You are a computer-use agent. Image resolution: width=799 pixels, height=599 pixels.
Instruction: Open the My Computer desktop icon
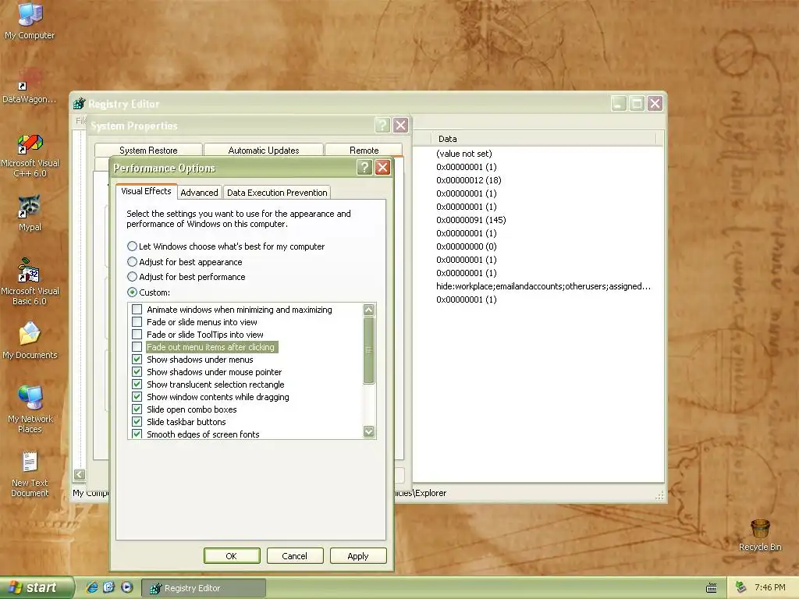click(x=30, y=20)
